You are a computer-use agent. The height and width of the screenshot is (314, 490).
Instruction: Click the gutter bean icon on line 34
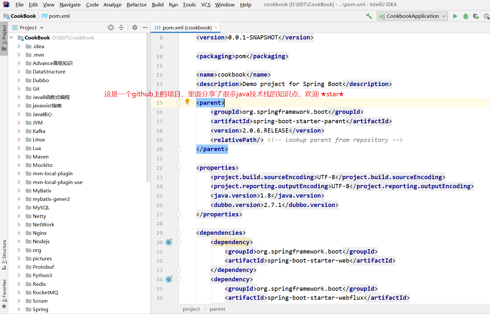tap(169, 279)
